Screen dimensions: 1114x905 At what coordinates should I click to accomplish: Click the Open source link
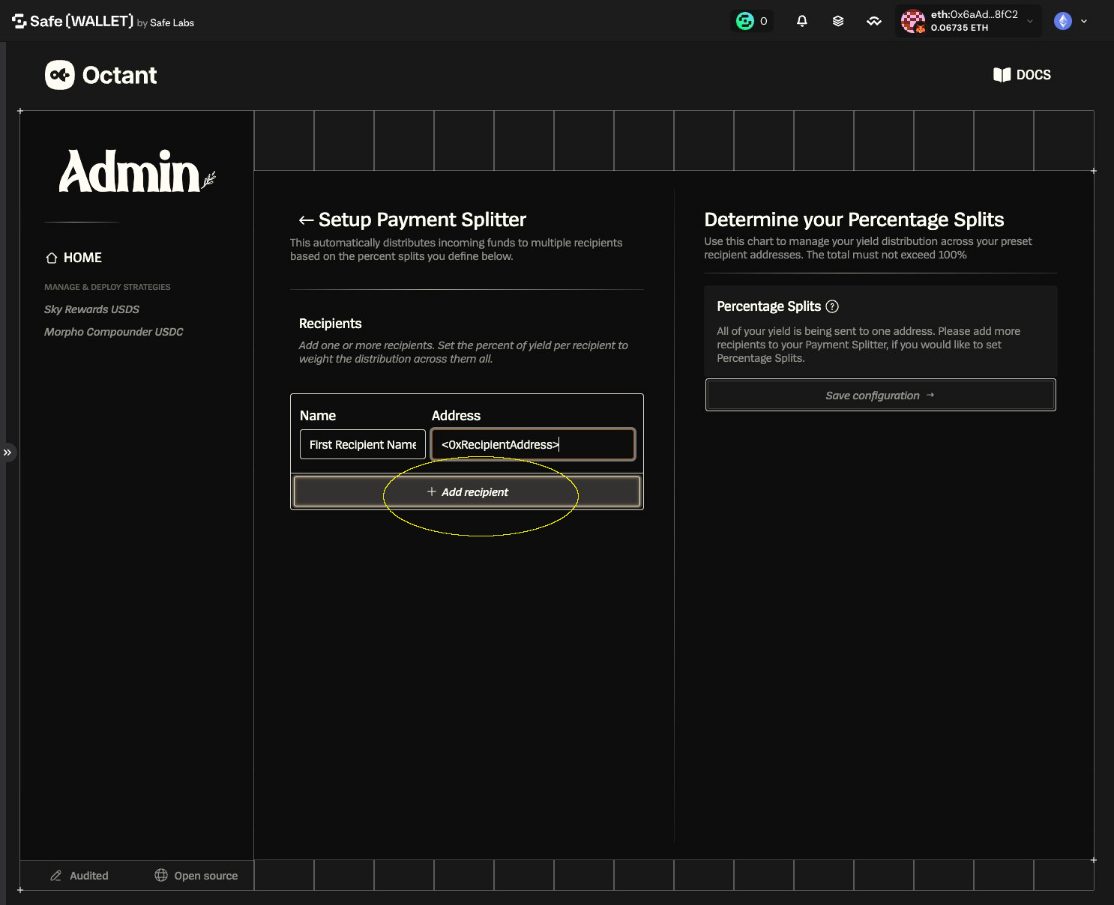tap(196, 876)
